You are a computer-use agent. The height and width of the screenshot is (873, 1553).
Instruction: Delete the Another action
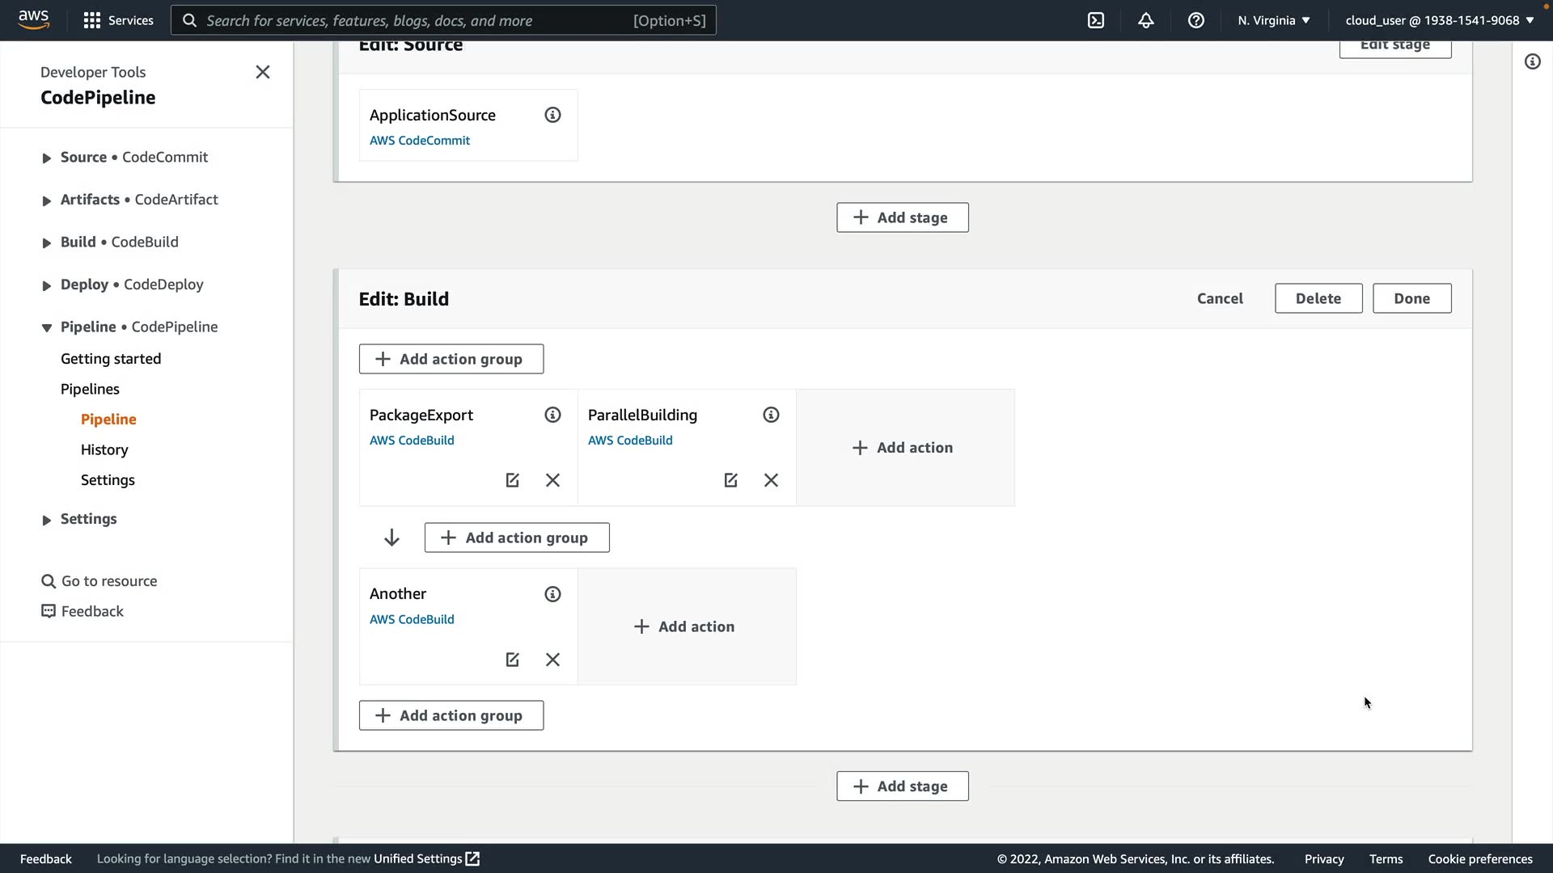tap(552, 660)
